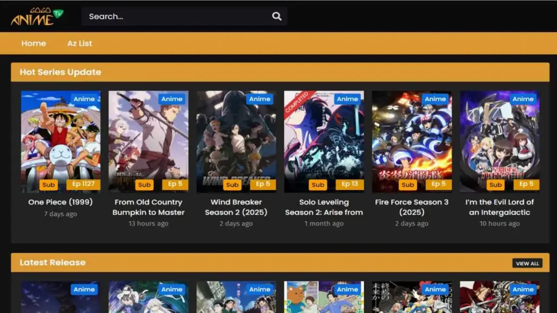
Task: Click Ep 5 badge on Bumpkin card
Action: pos(175,184)
